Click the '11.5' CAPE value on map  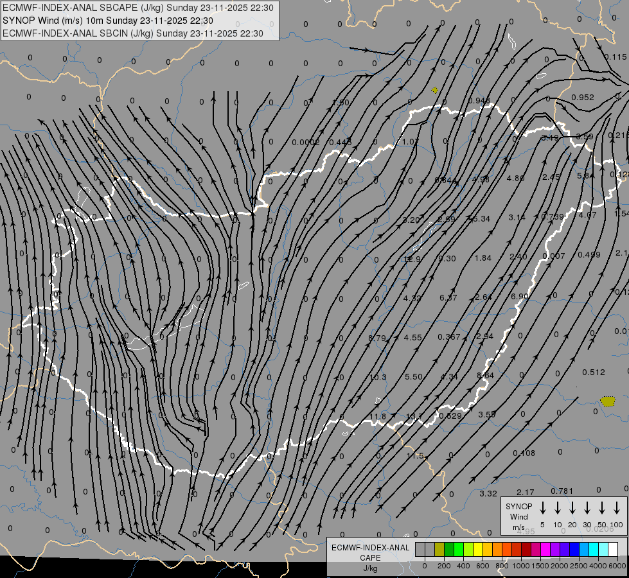click(x=415, y=456)
